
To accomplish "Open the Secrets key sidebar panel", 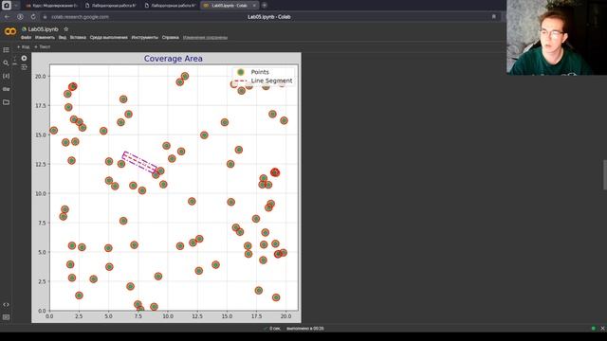I will pos(7,89).
